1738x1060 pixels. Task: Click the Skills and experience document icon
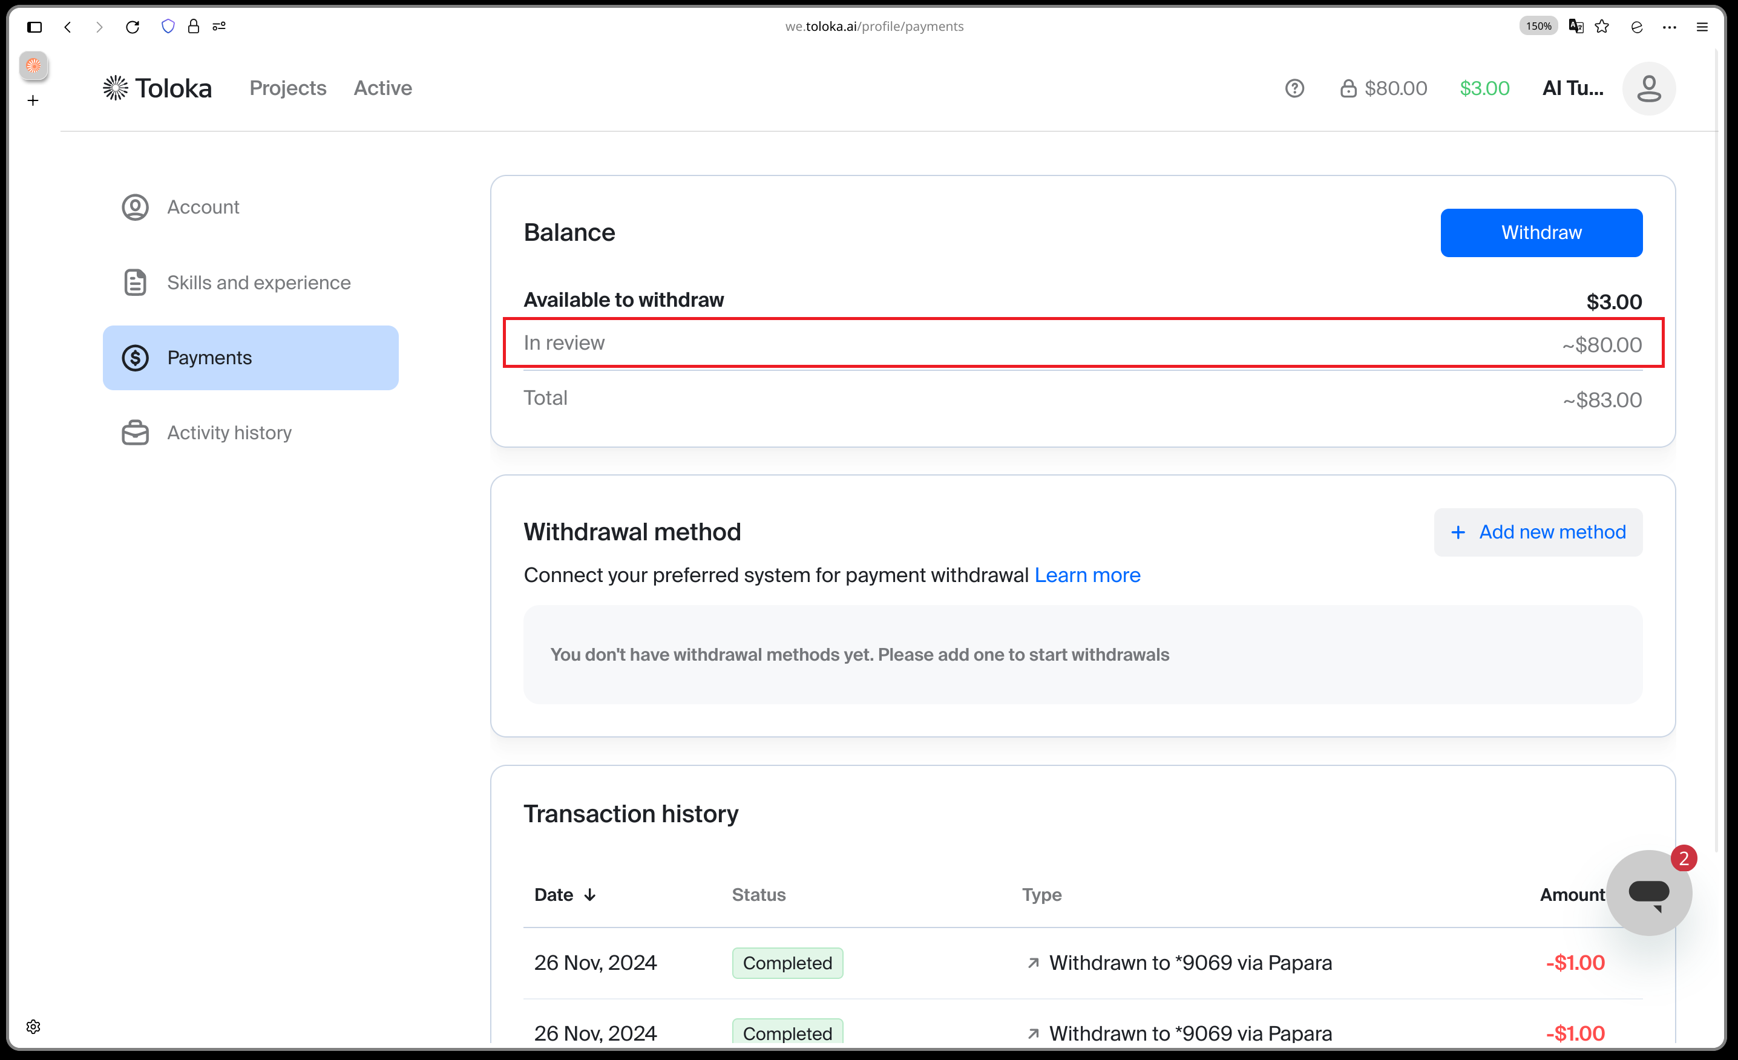pos(135,282)
